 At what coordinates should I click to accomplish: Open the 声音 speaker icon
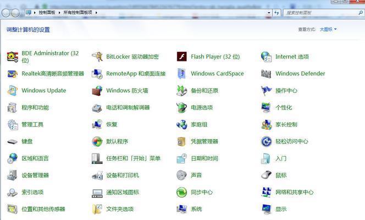click(181, 175)
